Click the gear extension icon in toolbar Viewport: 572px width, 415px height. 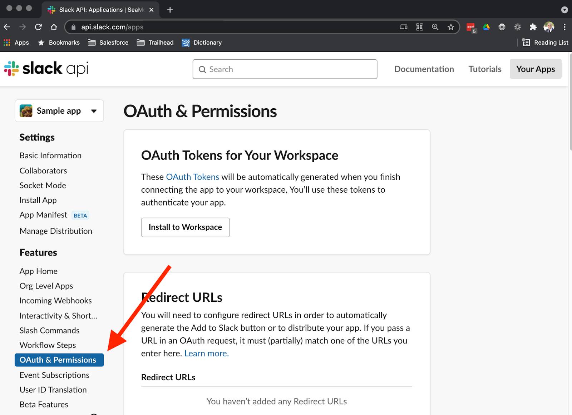(502, 27)
